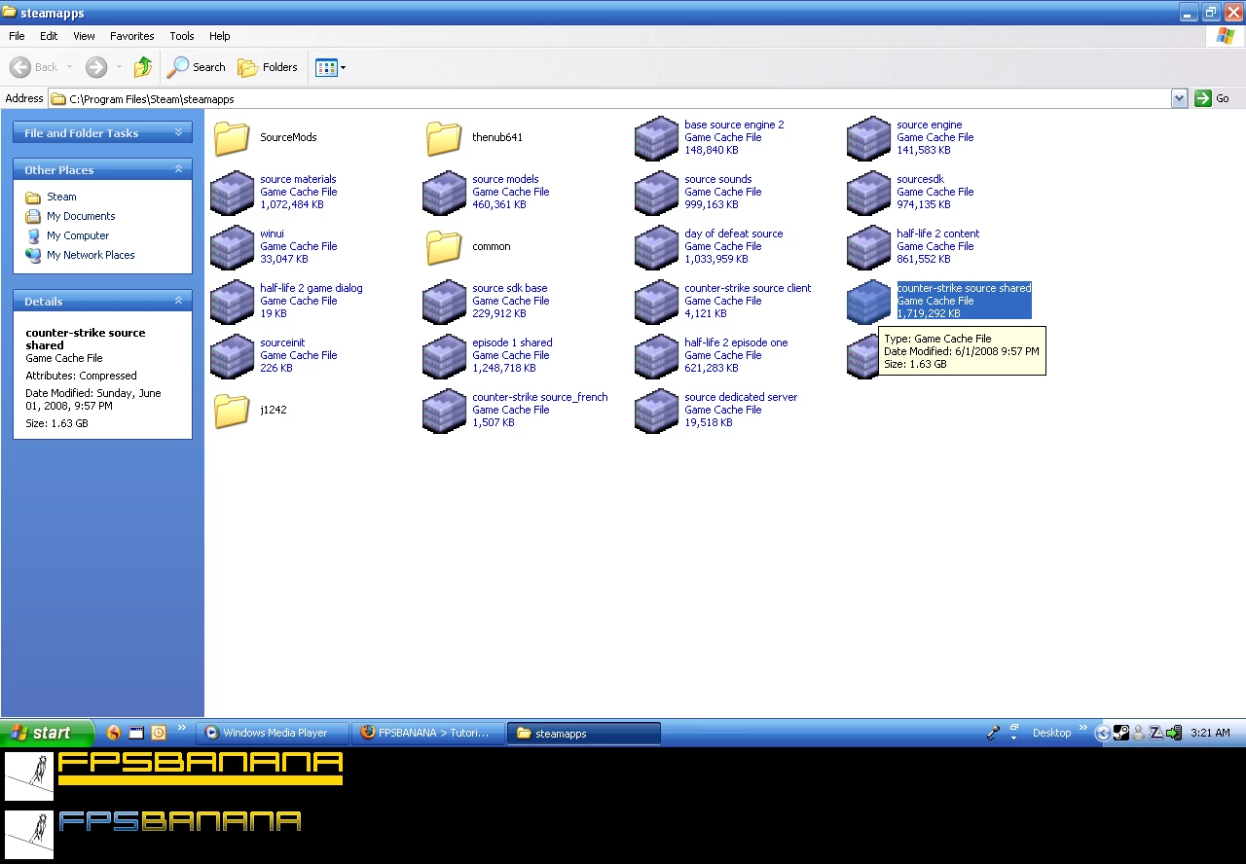
Task: Open the Tools menu
Action: point(182,36)
